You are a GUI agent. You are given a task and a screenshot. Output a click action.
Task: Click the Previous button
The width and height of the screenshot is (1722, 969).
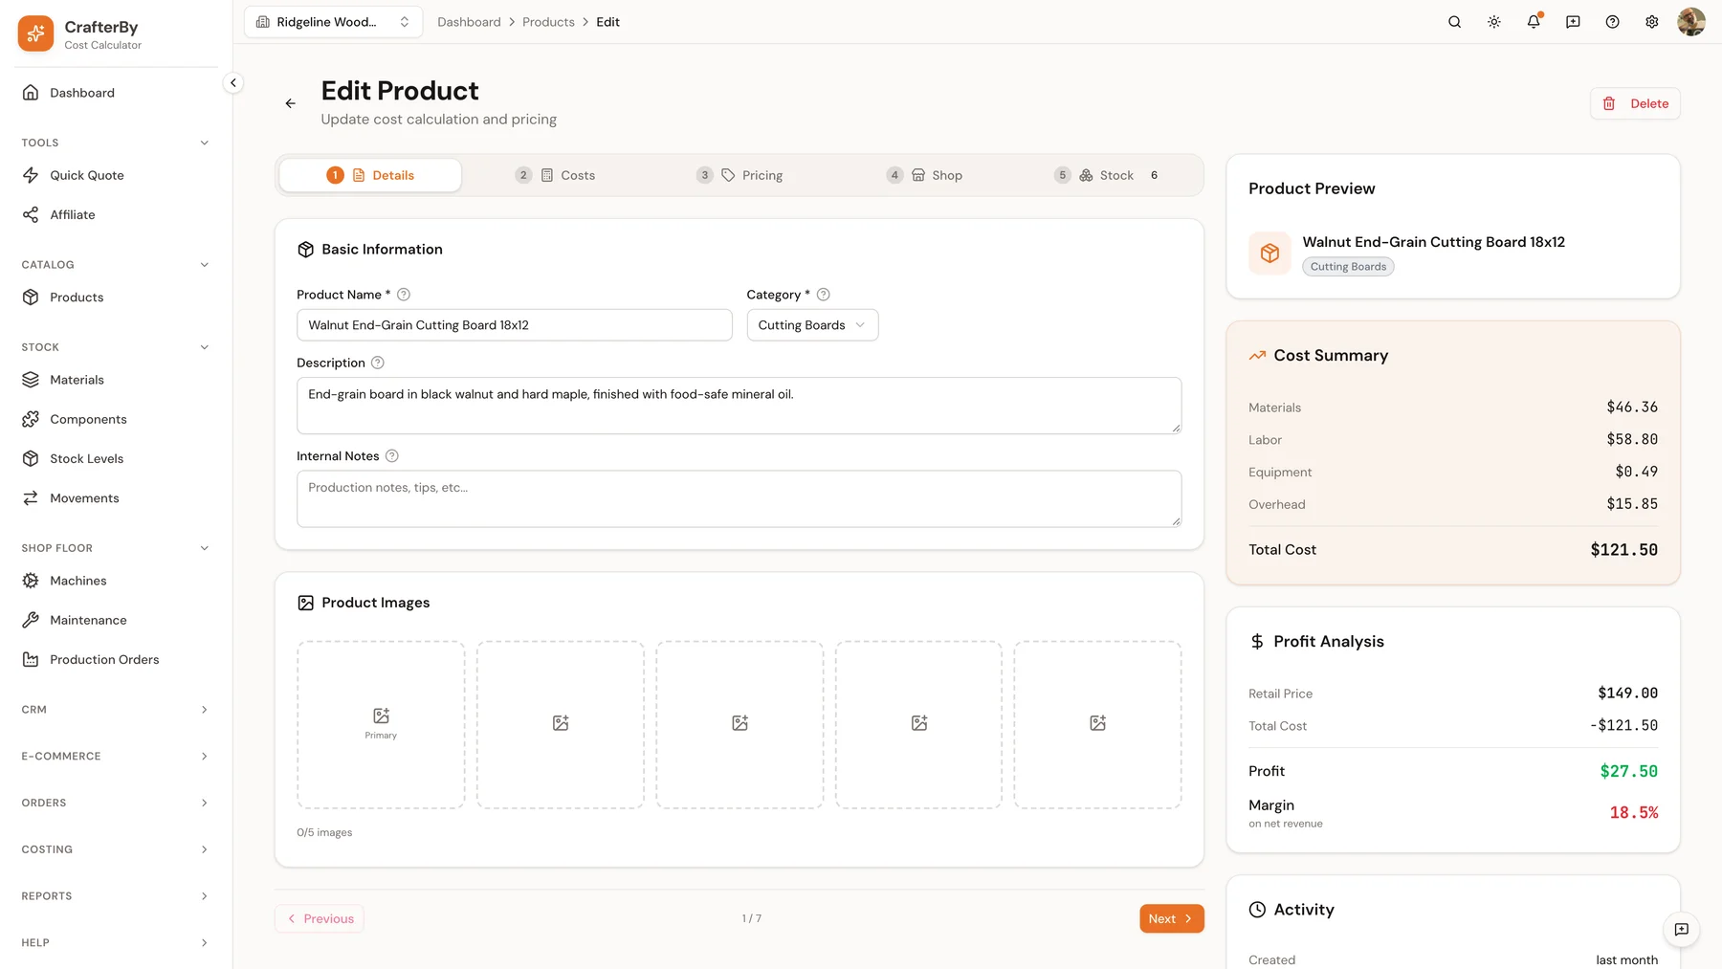[320, 918]
